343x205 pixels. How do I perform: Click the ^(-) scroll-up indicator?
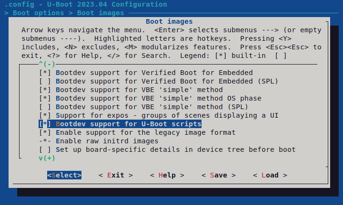47,64
